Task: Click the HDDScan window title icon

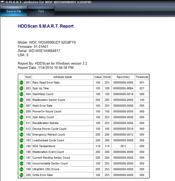Action: [x=3, y=2]
